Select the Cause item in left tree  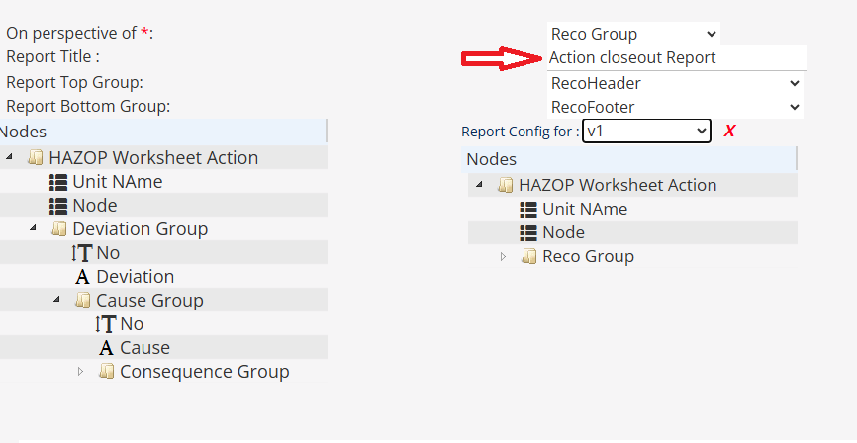click(x=144, y=348)
